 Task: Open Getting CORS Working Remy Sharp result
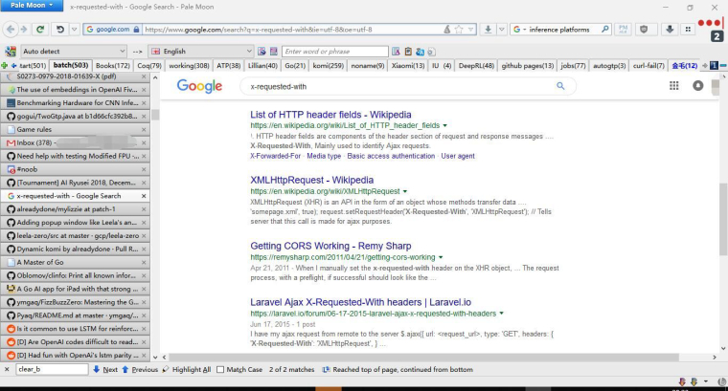point(330,246)
